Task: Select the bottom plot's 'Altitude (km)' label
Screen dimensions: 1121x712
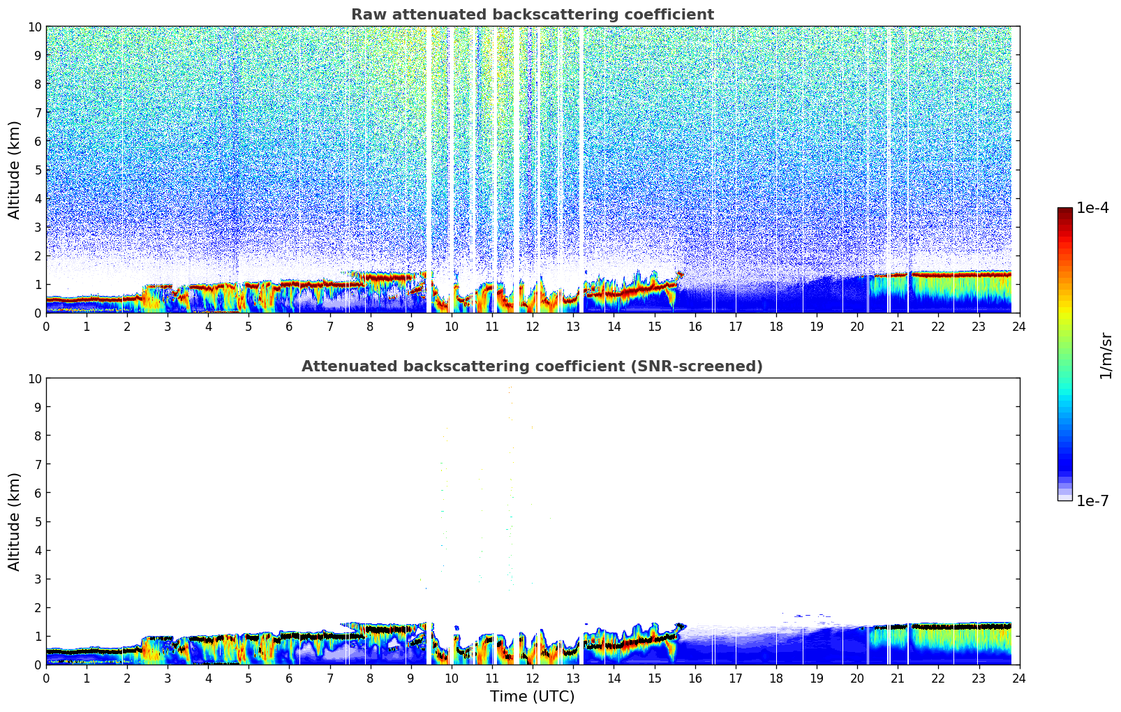Action: tap(15, 521)
